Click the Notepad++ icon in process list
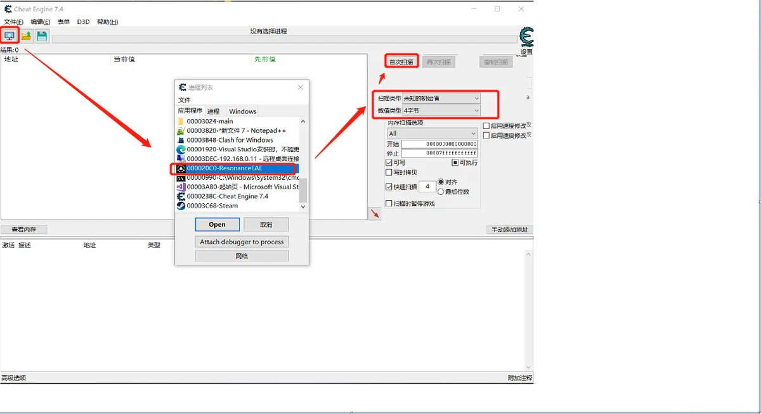 (x=181, y=130)
